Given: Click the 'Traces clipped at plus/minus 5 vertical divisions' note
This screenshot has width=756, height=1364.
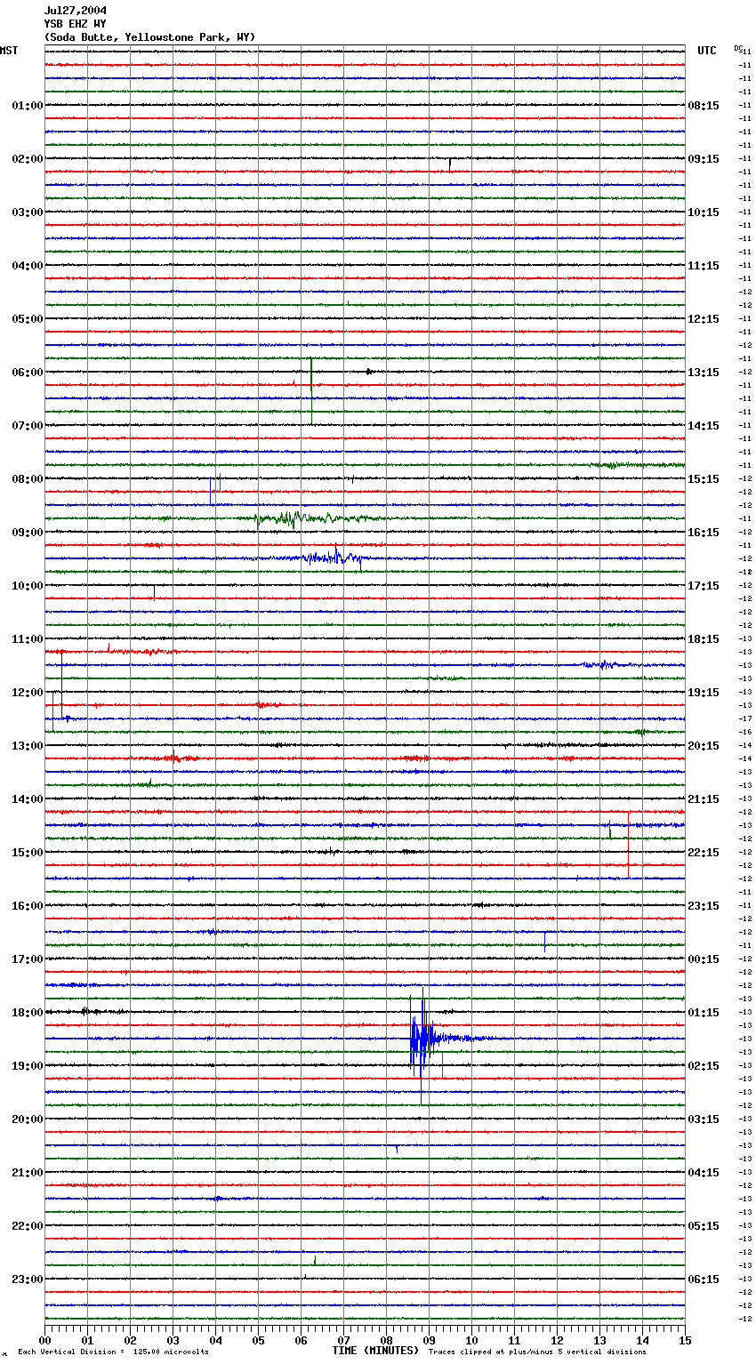Looking at the screenshot, I should (537, 1352).
